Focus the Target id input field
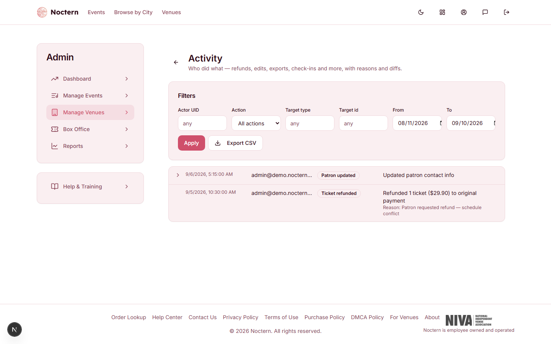 pyautogui.click(x=364, y=123)
